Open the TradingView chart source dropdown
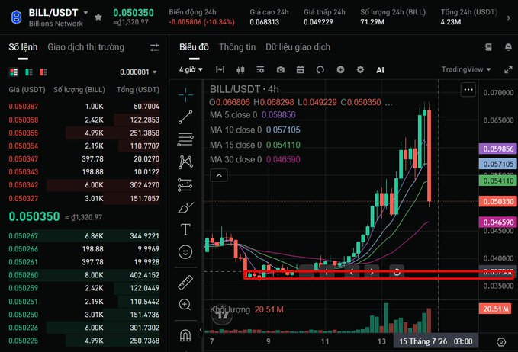This screenshot has width=518, height=352. [x=466, y=69]
